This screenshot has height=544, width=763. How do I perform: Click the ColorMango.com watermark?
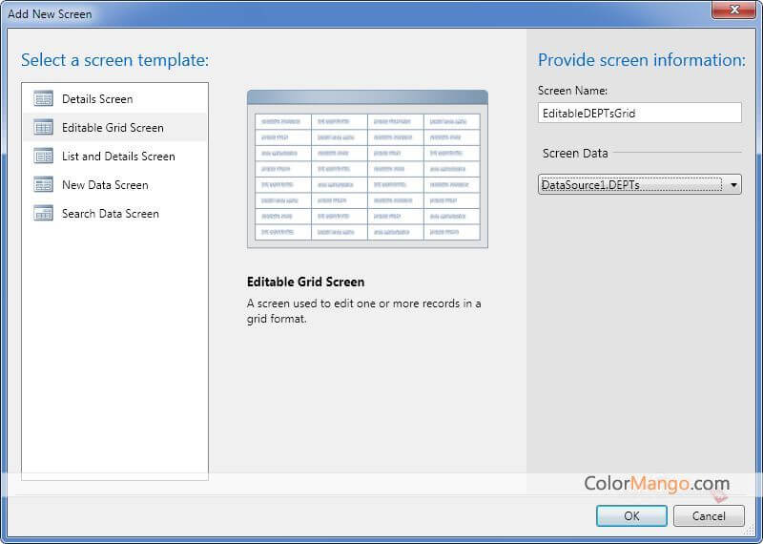coord(656,484)
